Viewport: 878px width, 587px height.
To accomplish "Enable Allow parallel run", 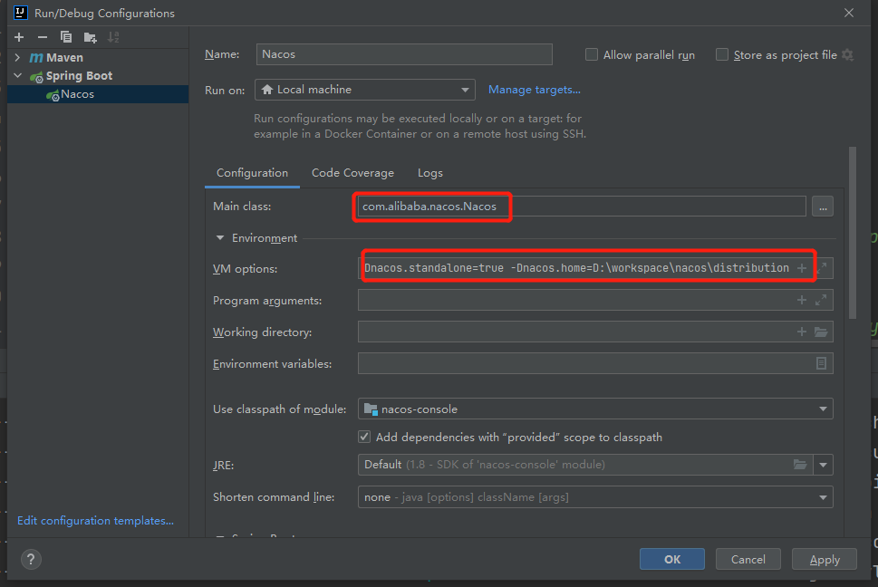I will [x=592, y=55].
